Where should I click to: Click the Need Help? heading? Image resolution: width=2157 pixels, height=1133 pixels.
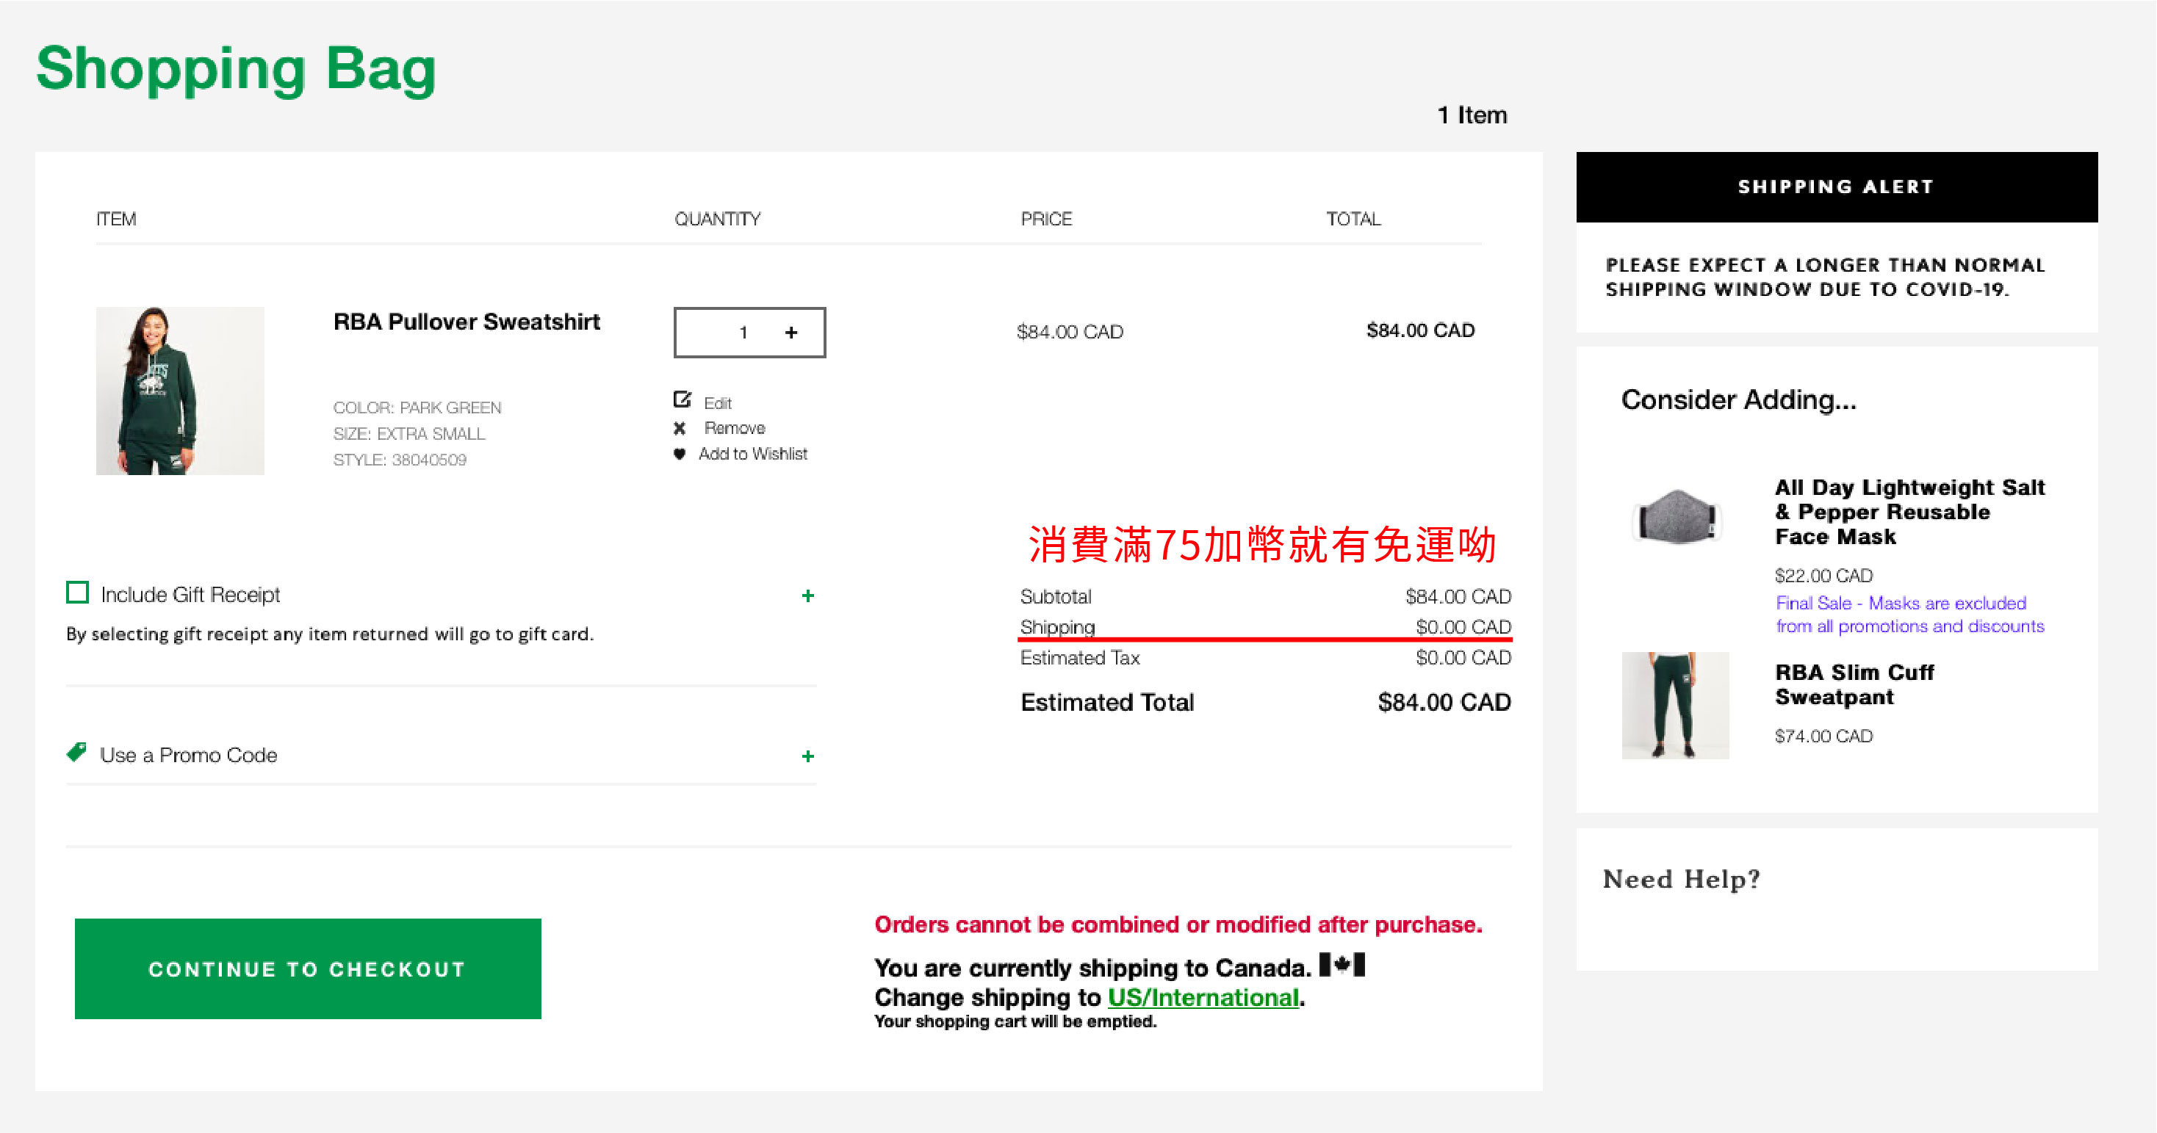pos(1682,880)
